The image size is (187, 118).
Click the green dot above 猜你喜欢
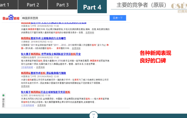click(x=3, y=95)
